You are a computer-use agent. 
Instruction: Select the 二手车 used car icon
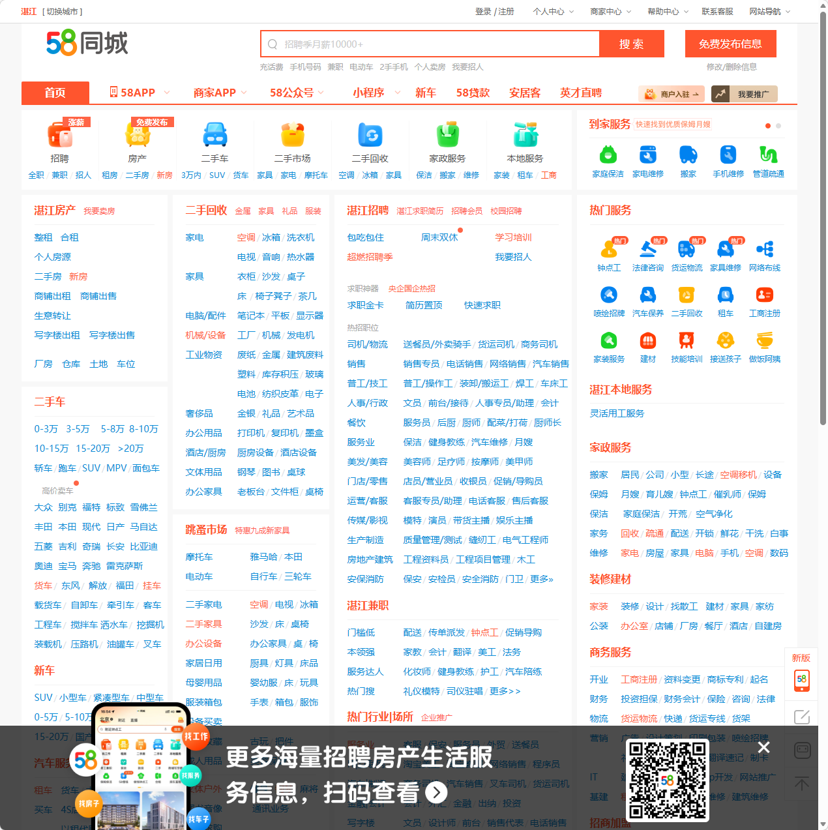pos(215,137)
